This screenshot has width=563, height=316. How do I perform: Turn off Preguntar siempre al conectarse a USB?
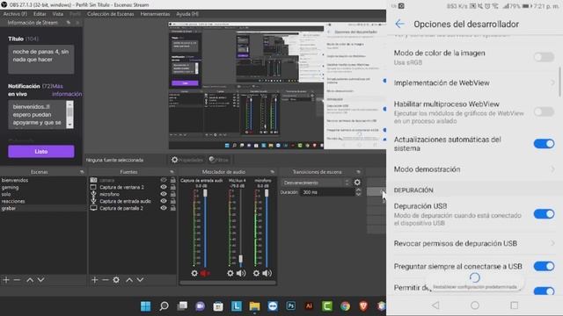(544, 266)
